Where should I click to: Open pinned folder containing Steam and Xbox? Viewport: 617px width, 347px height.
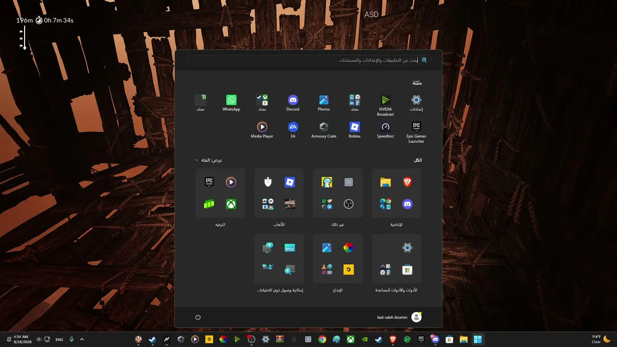262,103
